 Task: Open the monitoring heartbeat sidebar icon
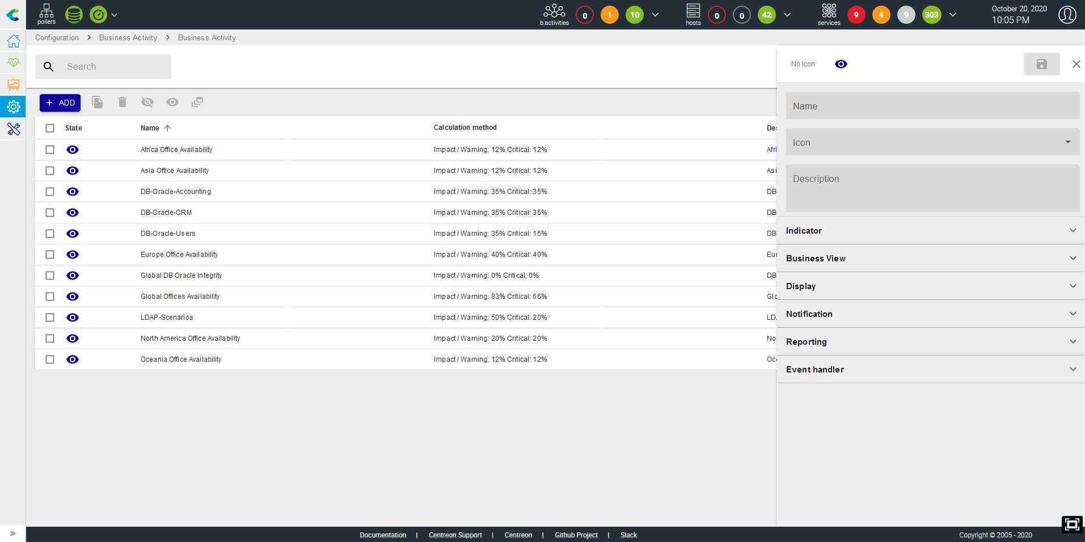click(13, 62)
